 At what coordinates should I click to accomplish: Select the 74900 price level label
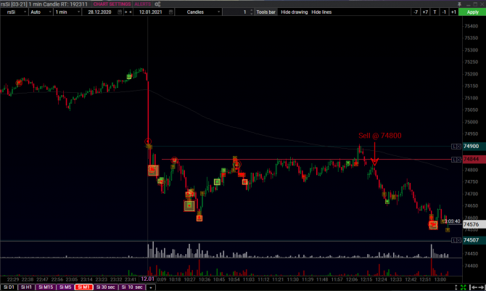point(474,146)
